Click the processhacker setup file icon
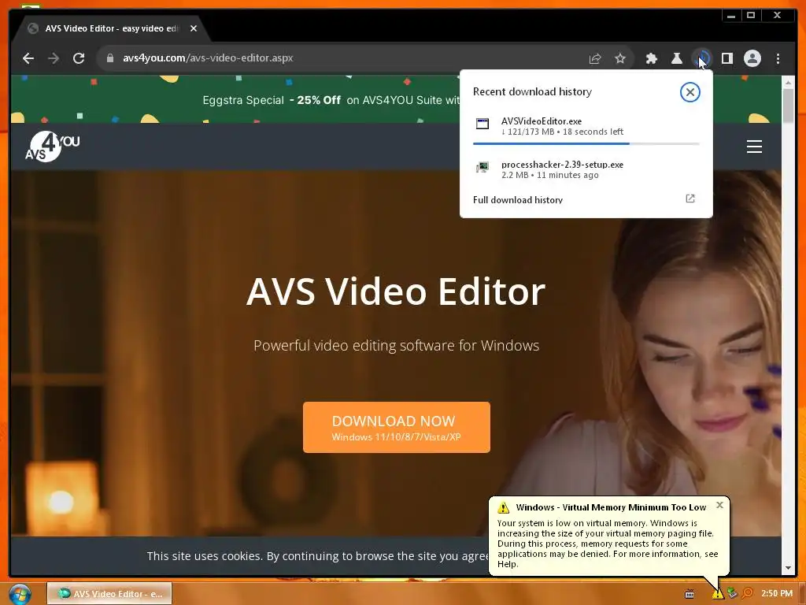 click(482, 167)
